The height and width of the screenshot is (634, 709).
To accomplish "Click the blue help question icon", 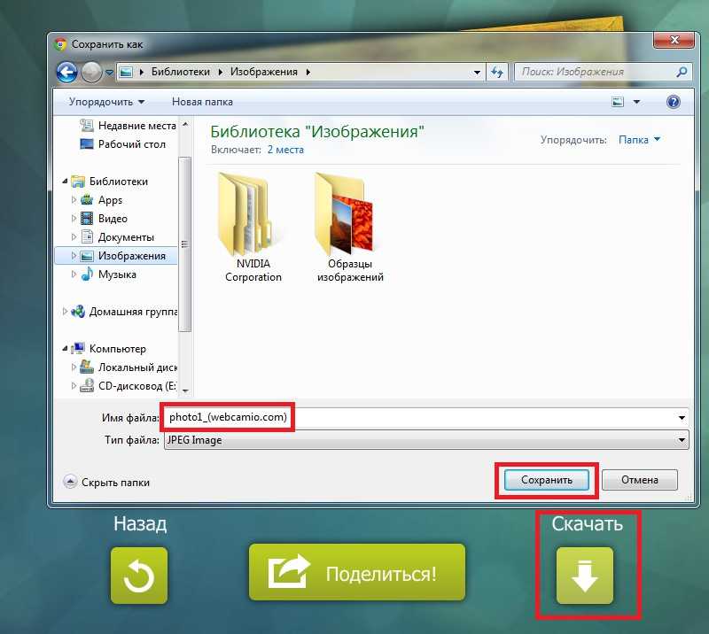I will point(673,102).
